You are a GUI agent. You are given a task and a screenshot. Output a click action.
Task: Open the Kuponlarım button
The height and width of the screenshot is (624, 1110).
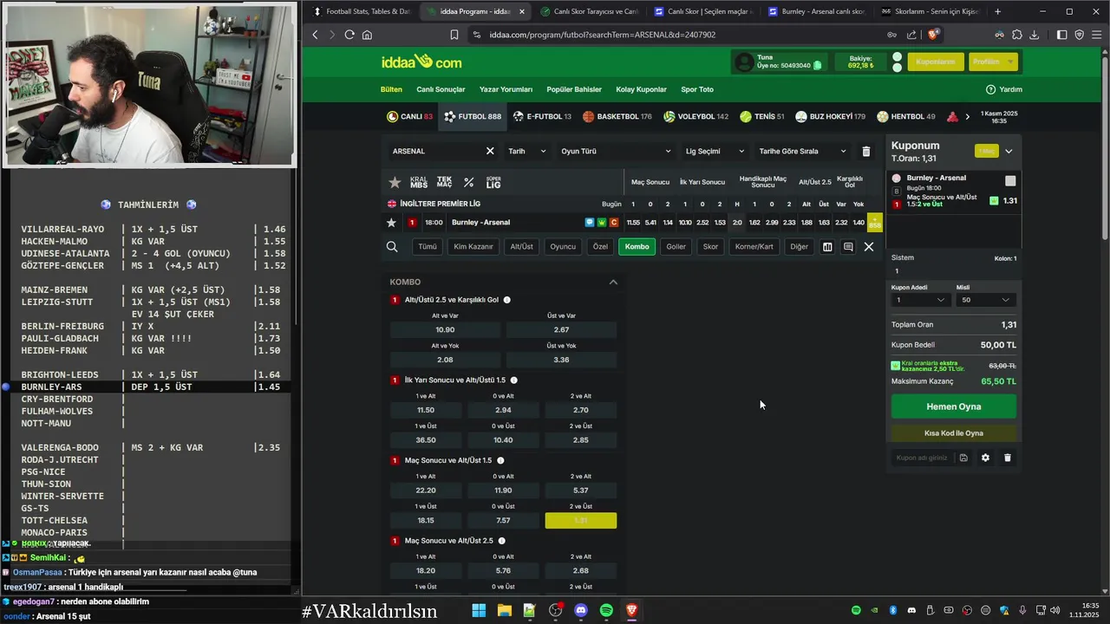pos(936,62)
